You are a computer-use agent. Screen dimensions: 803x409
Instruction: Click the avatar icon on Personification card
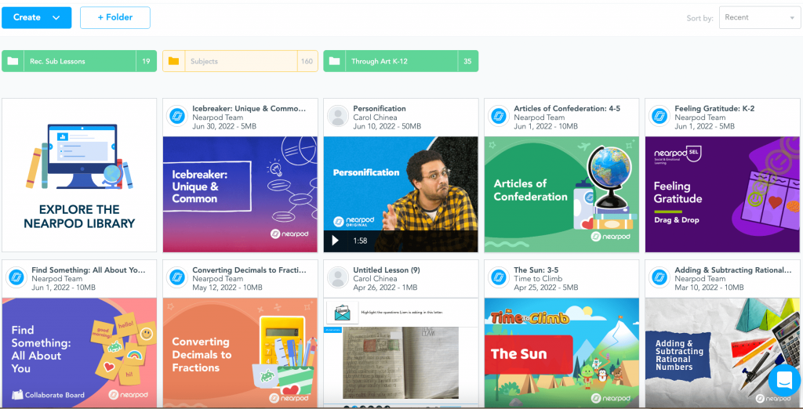click(338, 116)
